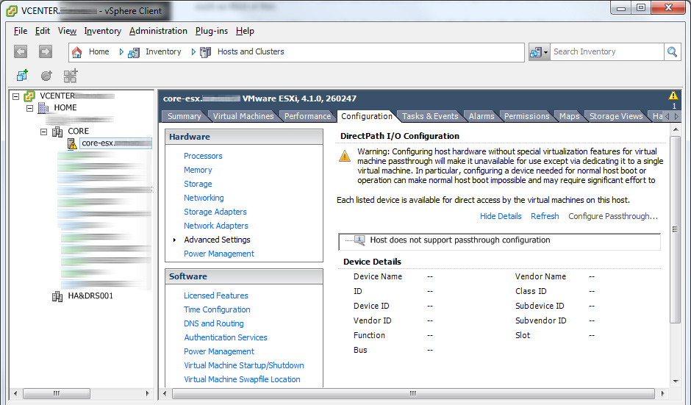This screenshot has width=691, height=405.
Task: Collapse the VCENTER root tree node
Action: pos(16,96)
